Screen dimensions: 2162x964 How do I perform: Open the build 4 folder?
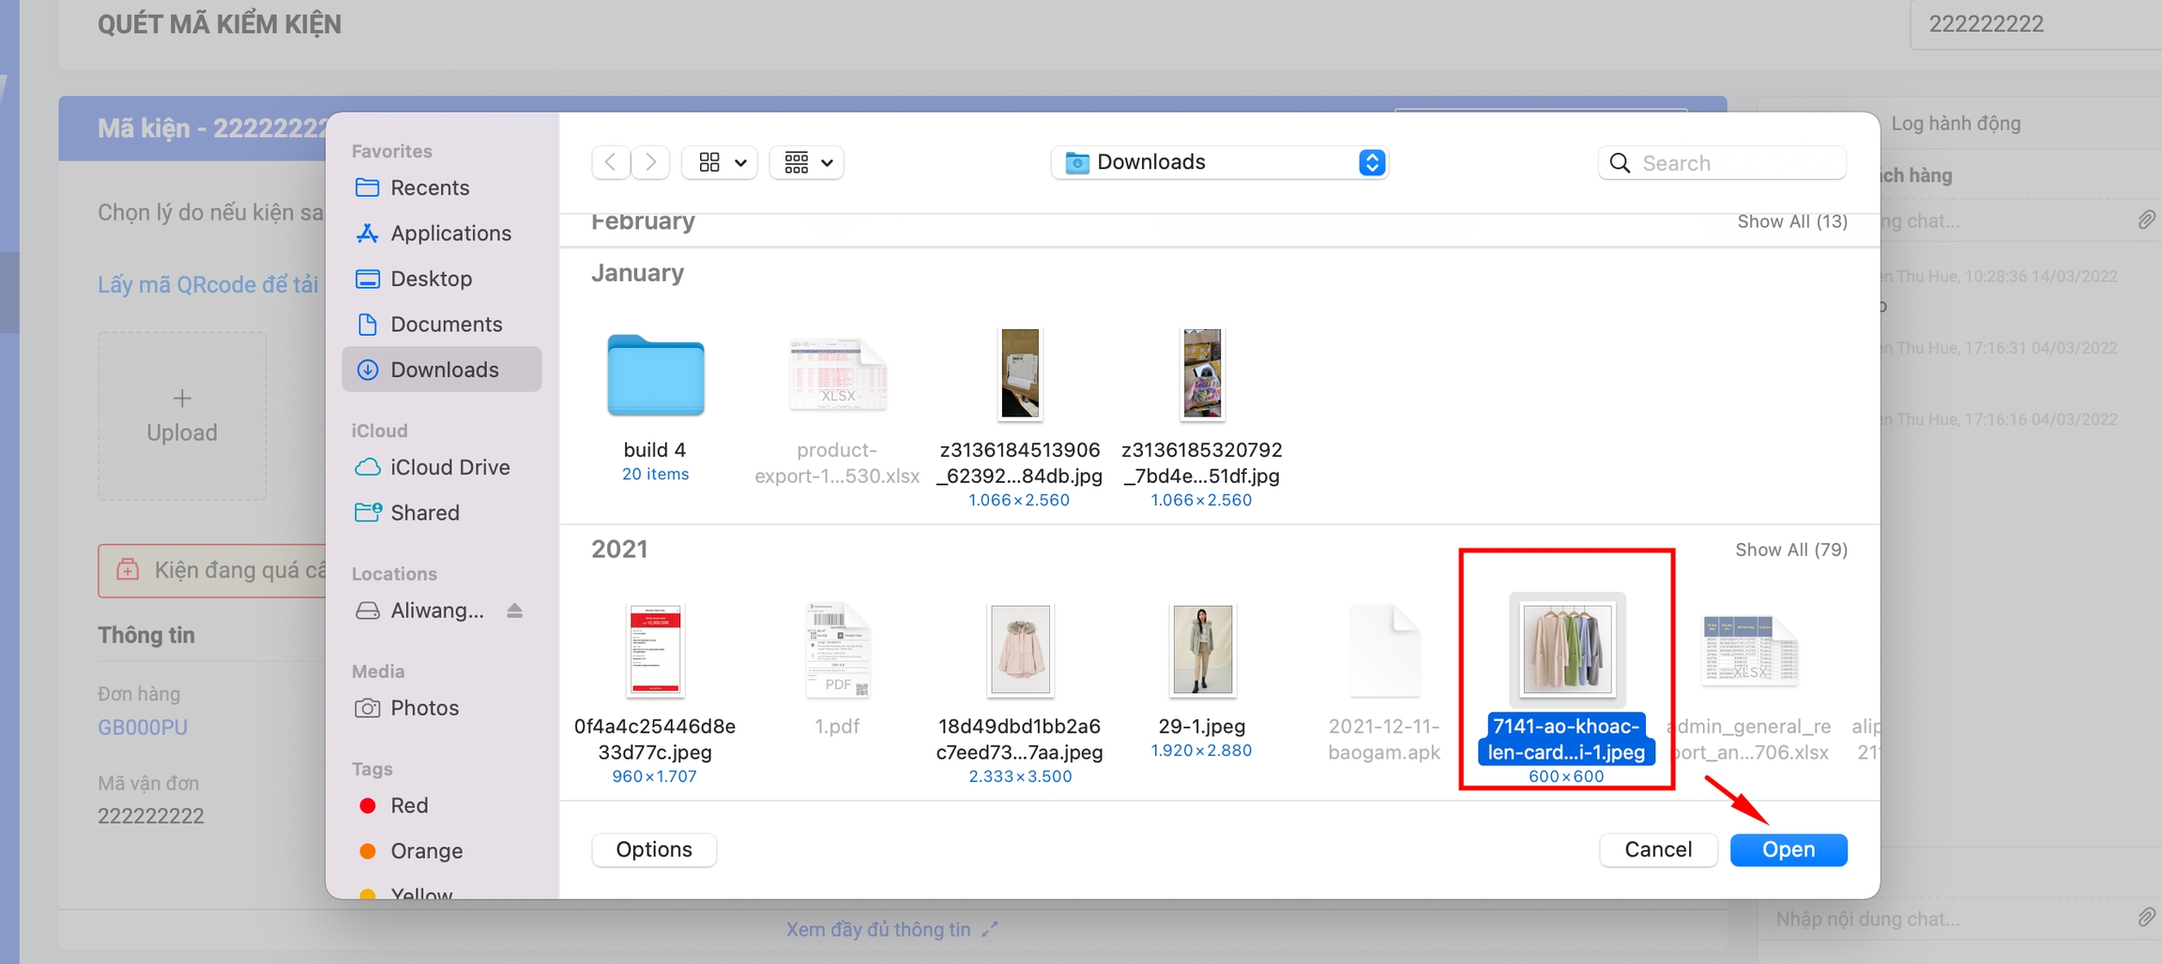coord(655,376)
